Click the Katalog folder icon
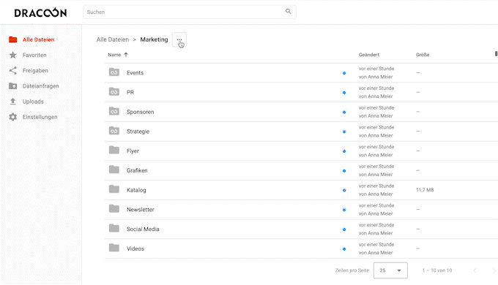Screen dimensions: 498x285 pyautogui.click(x=114, y=189)
